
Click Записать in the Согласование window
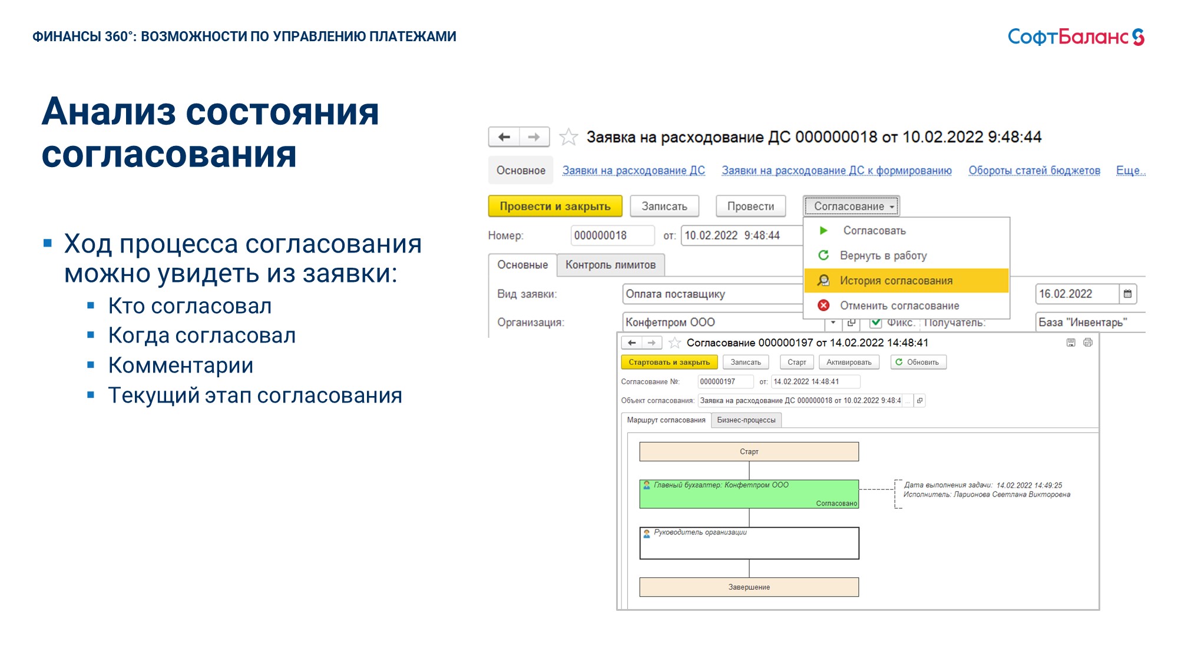[746, 362]
